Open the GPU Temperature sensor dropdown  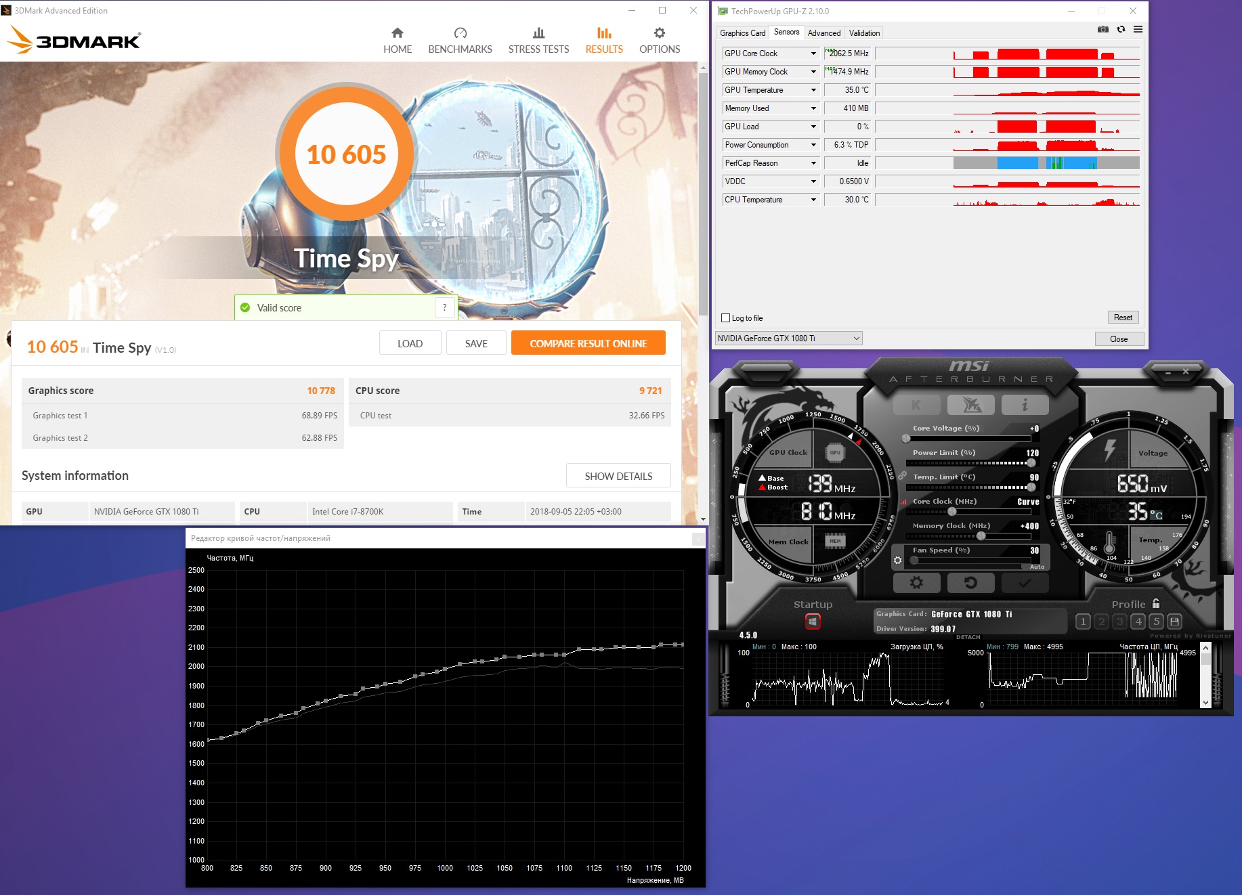point(813,90)
